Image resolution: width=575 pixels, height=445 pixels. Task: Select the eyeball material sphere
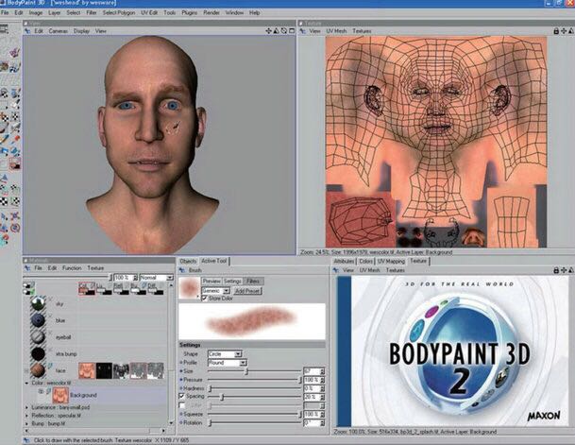click(38, 336)
